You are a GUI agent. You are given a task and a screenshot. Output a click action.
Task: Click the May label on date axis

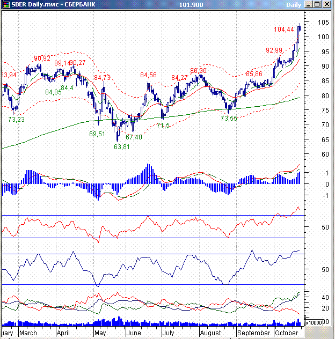point(100,333)
